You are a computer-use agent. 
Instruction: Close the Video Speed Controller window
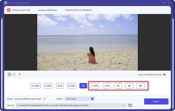[x=169, y=3]
